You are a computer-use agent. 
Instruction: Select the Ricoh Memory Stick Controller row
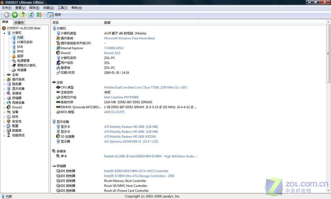[125, 181]
